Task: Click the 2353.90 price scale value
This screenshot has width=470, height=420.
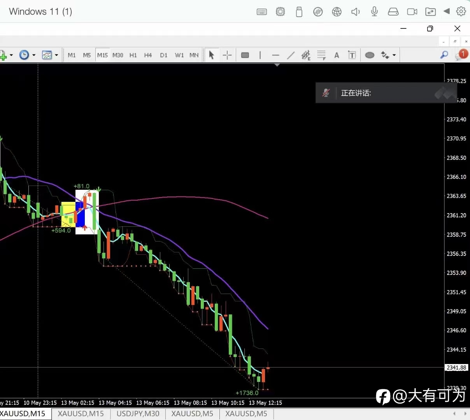Action: pyautogui.click(x=456, y=273)
